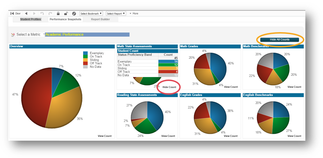Click the redo arrow icon
Image resolution: width=323 pixels, height=158 pixels.
pyautogui.click(x=50, y=13)
